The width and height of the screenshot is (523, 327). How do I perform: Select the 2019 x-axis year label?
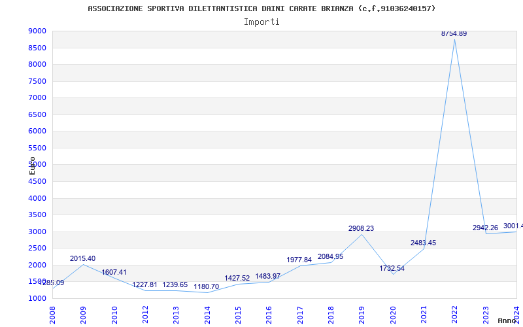362,313
